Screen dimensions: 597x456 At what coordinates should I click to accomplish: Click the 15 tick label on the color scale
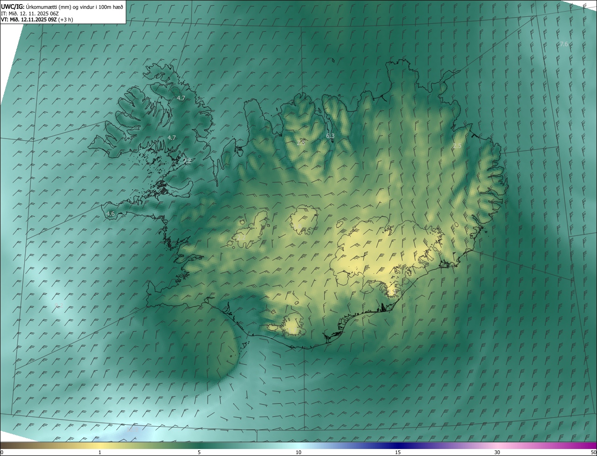[x=398, y=452]
